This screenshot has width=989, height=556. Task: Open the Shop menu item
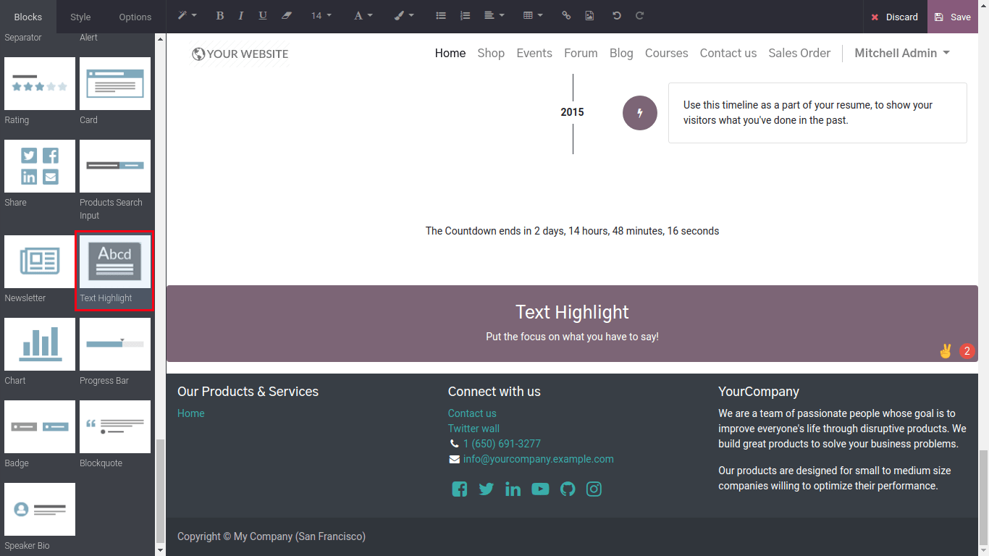click(x=491, y=53)
